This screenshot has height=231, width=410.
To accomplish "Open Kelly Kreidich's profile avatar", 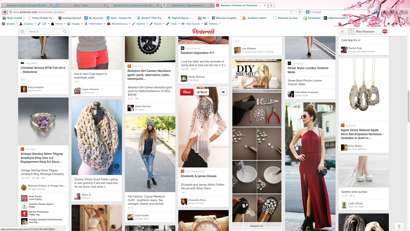I will pos(24,89).
